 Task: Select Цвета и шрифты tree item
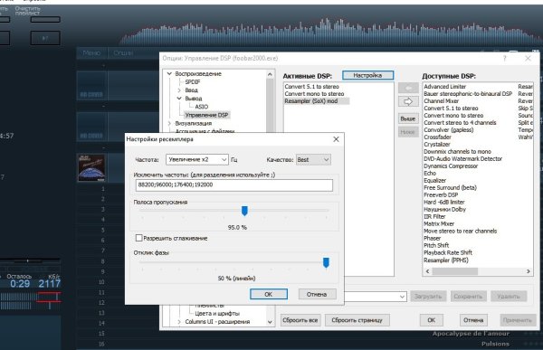click(x=217, y=314)
